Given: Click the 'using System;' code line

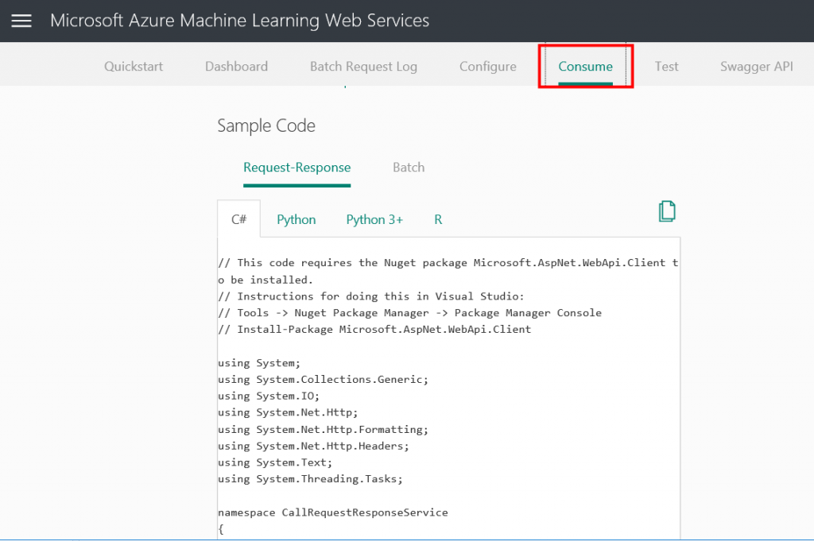Looking at the screenshot, I should (259, 363).
